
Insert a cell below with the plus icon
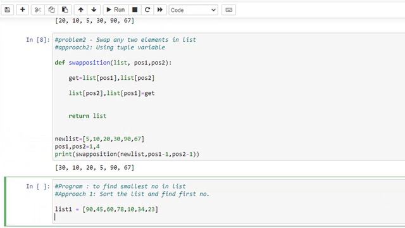tap(23, 10)
